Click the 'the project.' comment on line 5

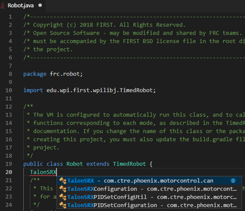[x=48, y=50]
